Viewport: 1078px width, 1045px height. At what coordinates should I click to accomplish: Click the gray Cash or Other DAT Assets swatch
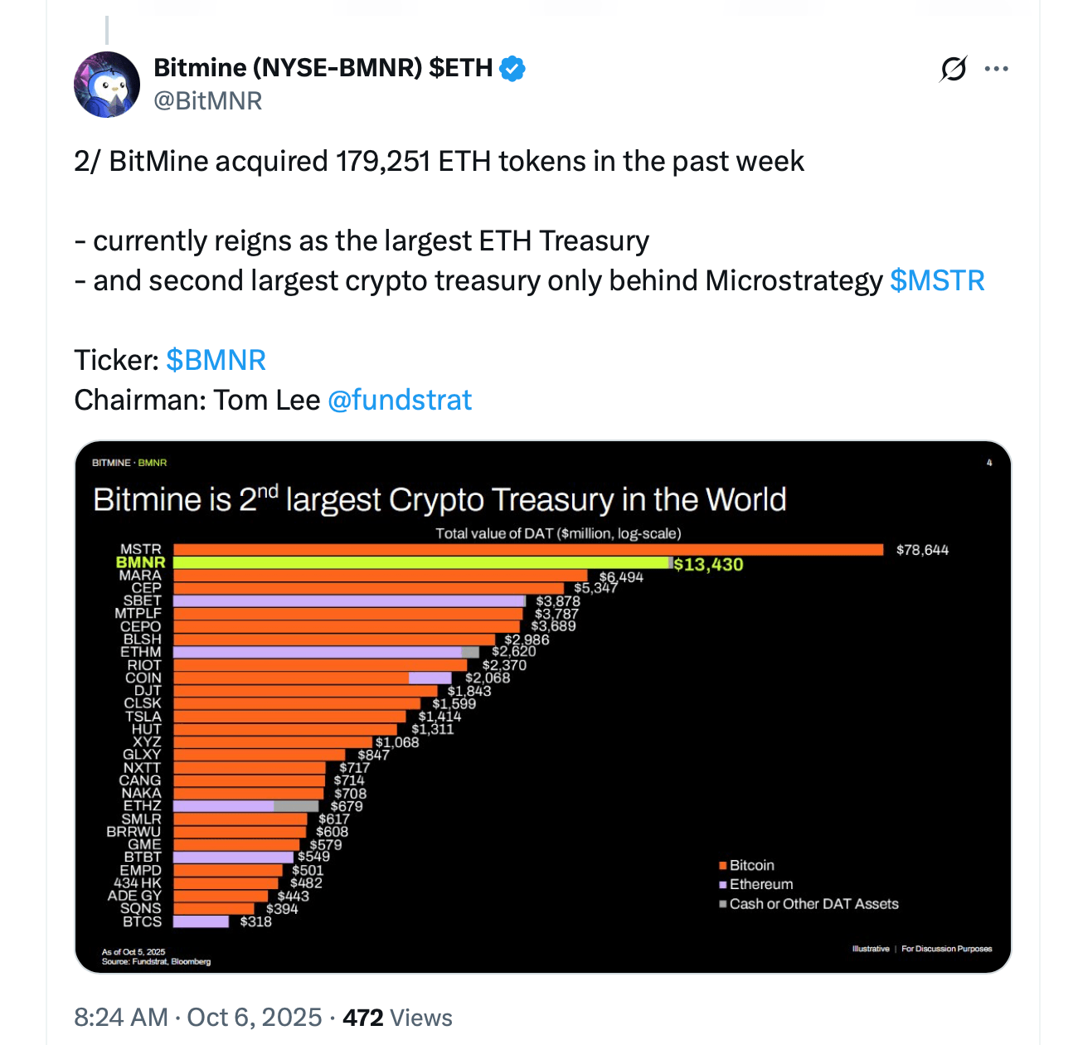tap(723, 904)
